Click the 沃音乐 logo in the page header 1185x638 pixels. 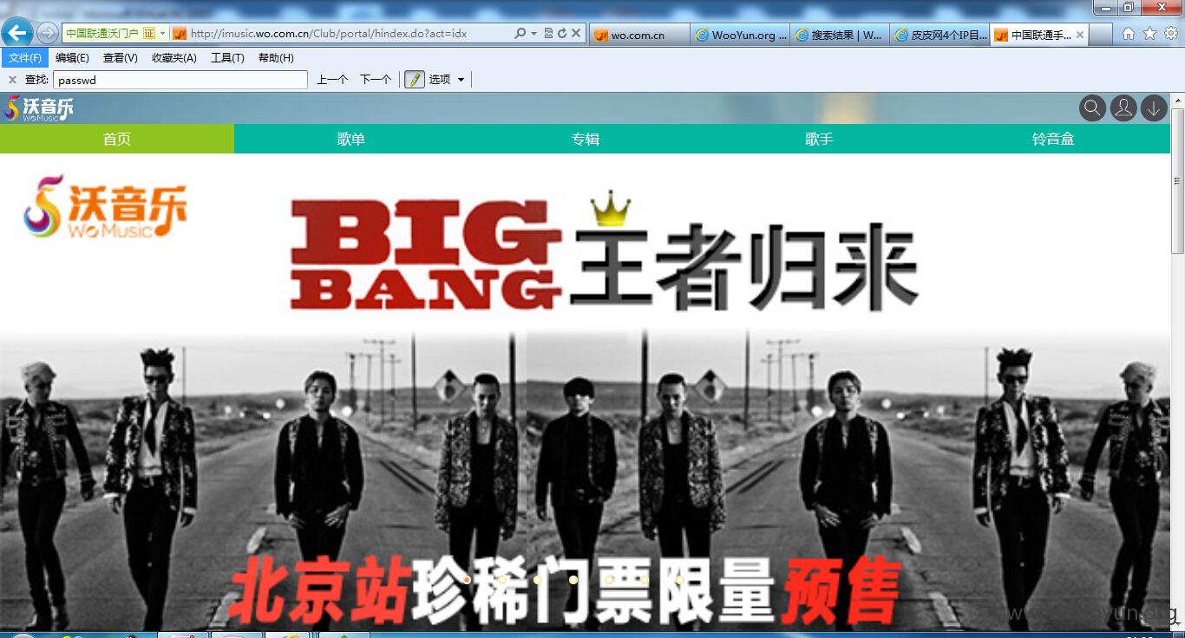tap(39, 108)
